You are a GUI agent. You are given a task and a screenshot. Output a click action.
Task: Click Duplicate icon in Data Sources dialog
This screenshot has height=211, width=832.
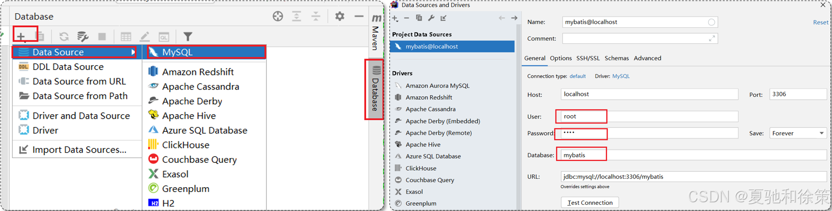tap(419, 18)
